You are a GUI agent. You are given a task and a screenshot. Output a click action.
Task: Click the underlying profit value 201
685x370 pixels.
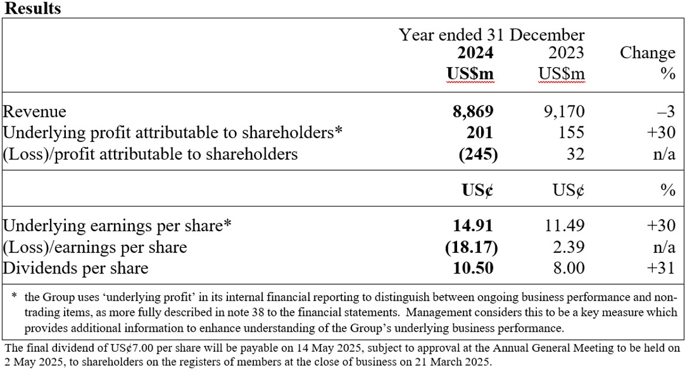coord(481,132)
